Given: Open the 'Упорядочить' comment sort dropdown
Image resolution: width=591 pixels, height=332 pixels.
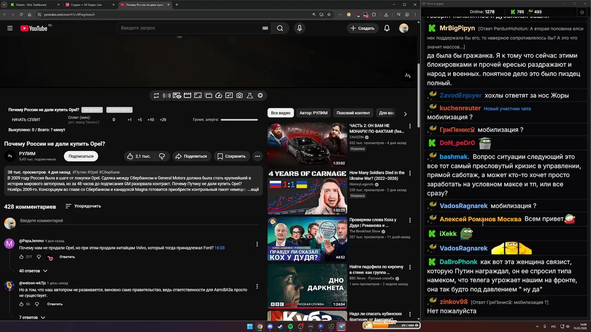Looking at the screenshot, I should pos(83,206).
